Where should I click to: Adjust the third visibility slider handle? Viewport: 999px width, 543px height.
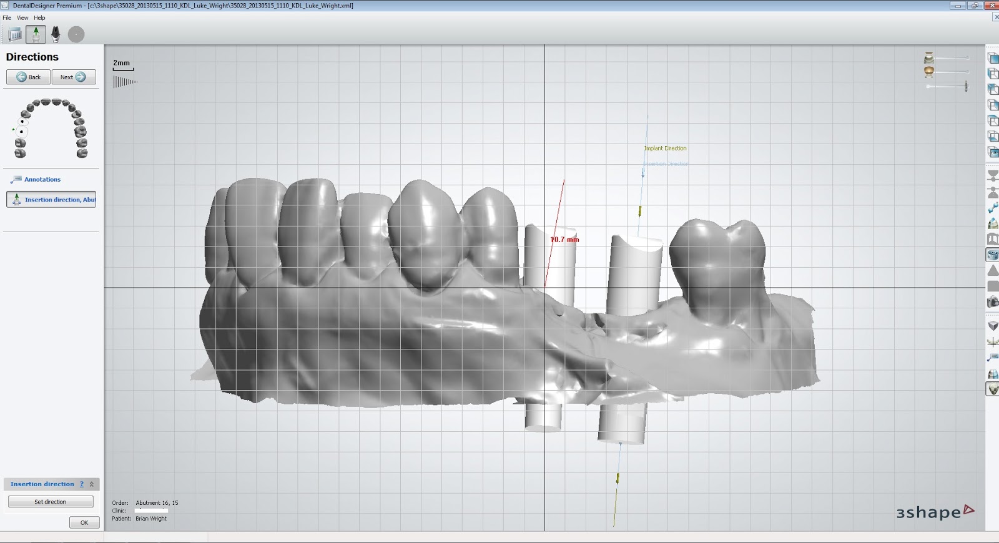point(967,86)
